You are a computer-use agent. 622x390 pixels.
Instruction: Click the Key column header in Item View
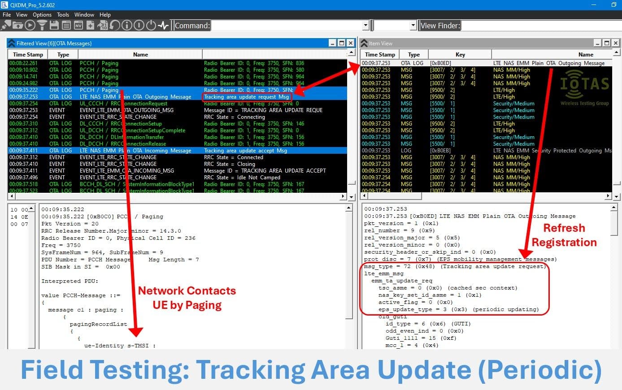point(460,55)
